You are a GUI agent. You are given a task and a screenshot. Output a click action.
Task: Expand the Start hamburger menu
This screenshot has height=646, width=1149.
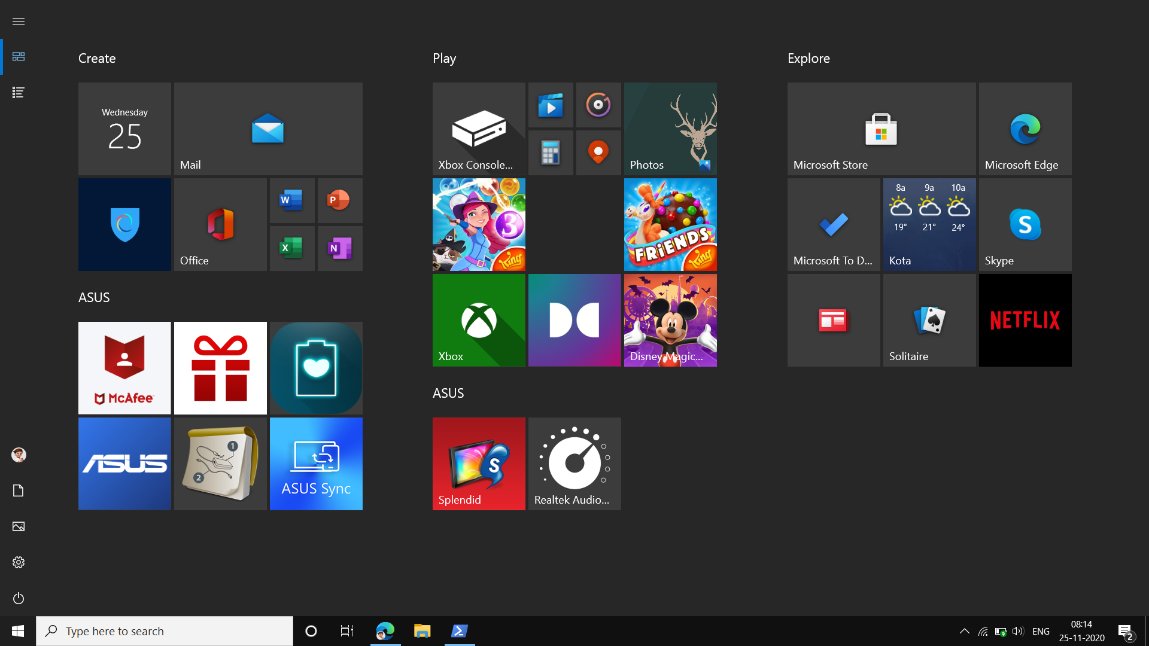pos(19,21)
